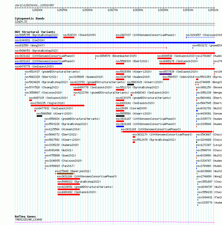
Task: Click the nsv6478778 (Sedlazeck2020) label
Action: 34,66
